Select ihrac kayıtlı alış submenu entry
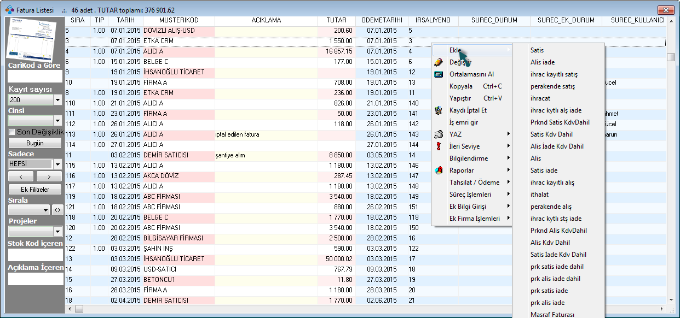The width and height of the screenshot is (680, 318). click(558, 182)
